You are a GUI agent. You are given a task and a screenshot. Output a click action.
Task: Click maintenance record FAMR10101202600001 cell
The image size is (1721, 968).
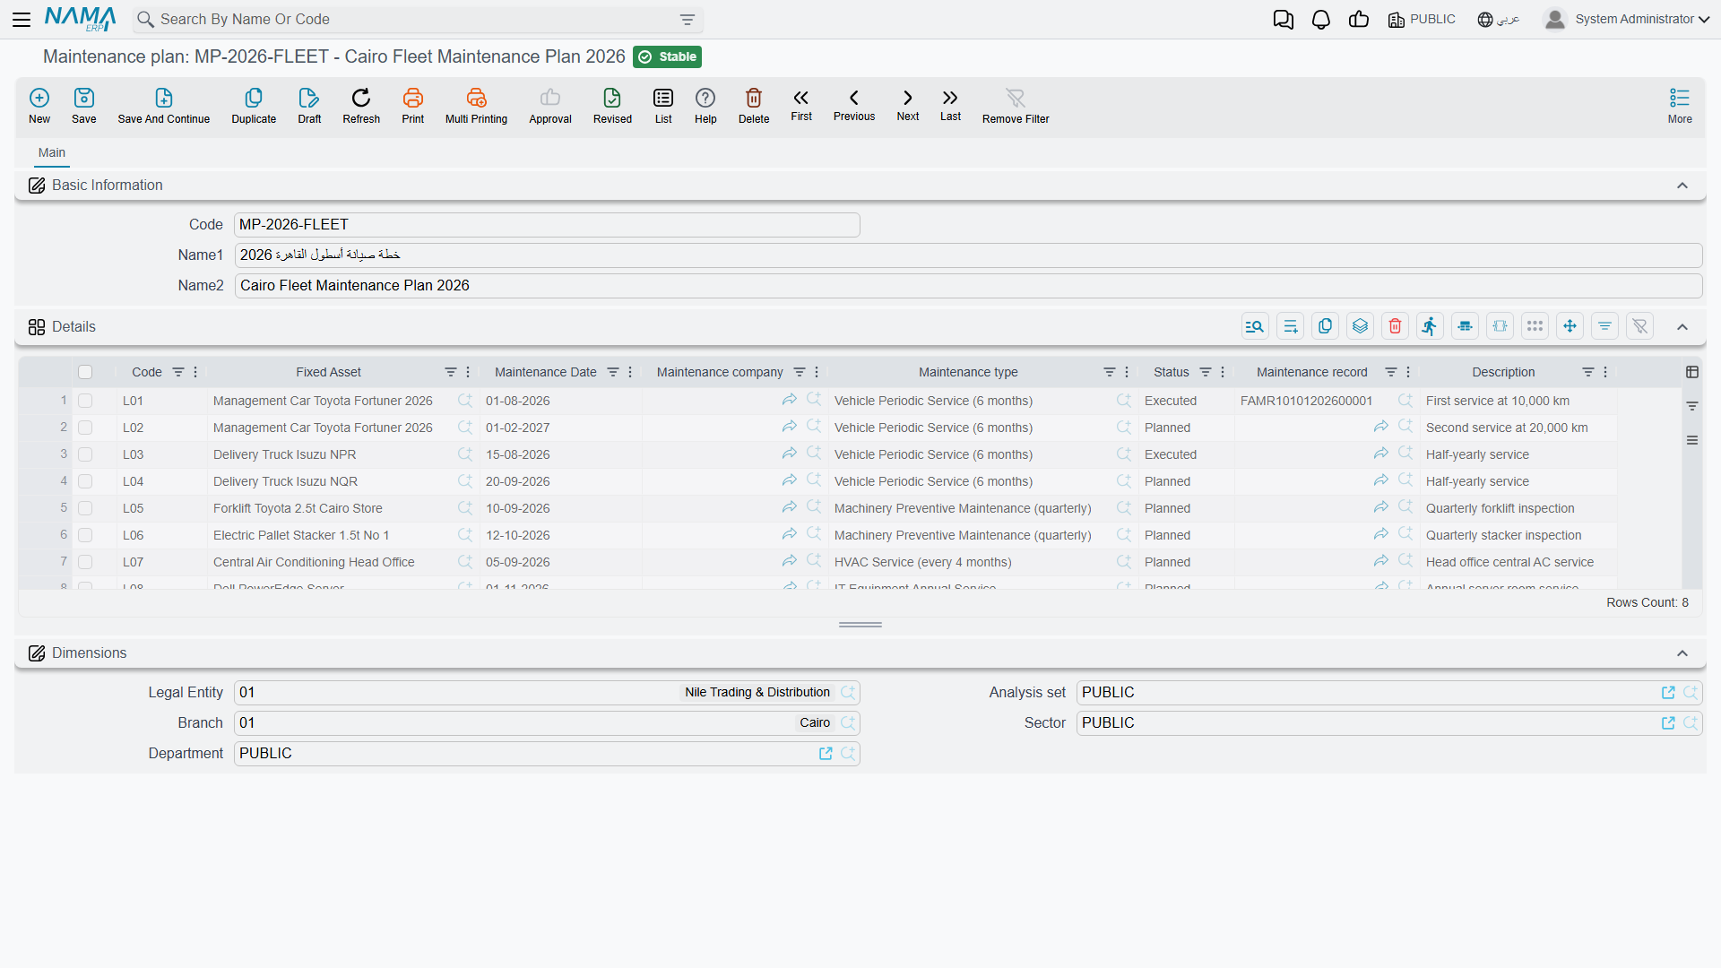(1306, 401)
